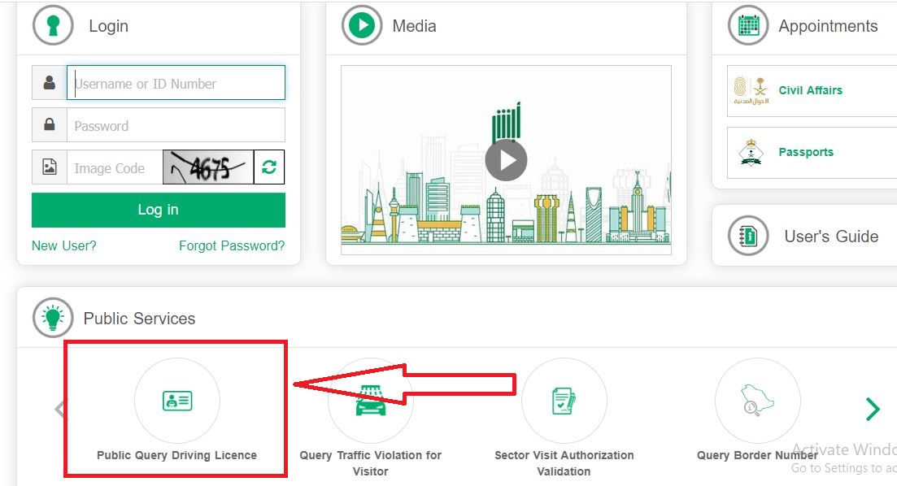Screen dimensions: 897x486
Task: Open the Query Border Number service
Action: (757, 400)
